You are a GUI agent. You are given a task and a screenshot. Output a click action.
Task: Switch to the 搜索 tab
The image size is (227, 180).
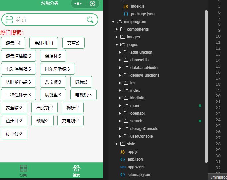[76, 171]
